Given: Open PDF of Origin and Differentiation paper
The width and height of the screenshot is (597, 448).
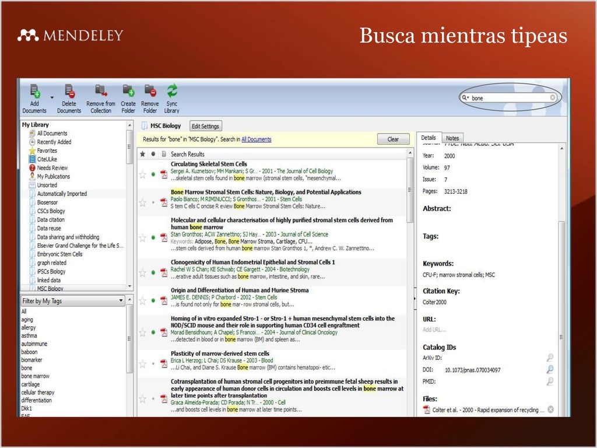Looking at the screenshot, I should [x=164, y=300].
